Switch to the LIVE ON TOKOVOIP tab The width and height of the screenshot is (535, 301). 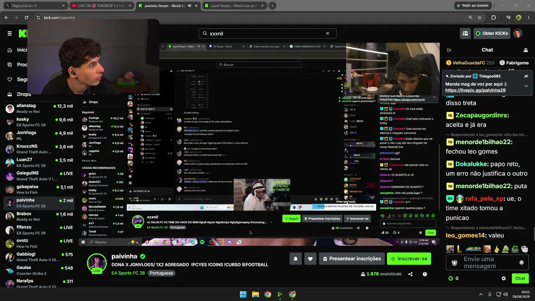coord(101,6)
